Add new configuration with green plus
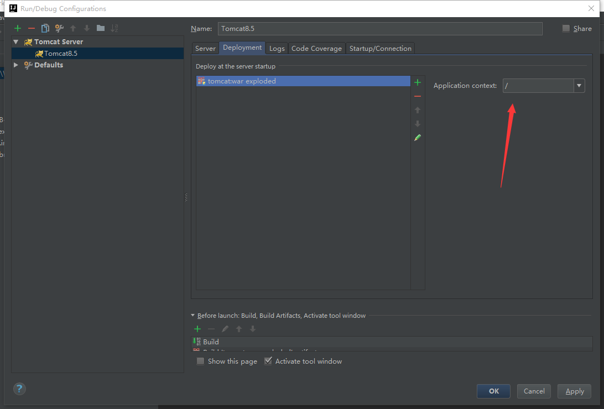The image size is (604, 409). [17, 28]
